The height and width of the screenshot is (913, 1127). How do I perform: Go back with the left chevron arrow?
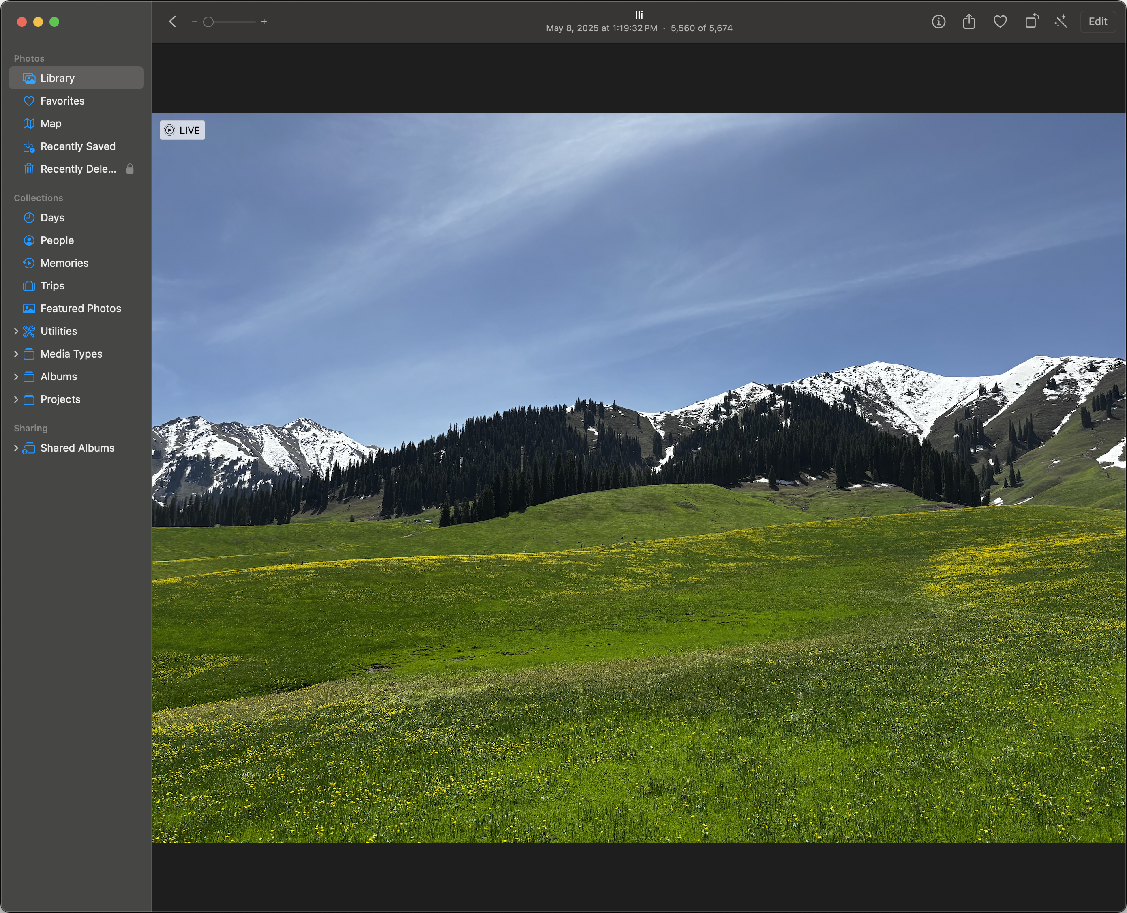coord(172,21)
